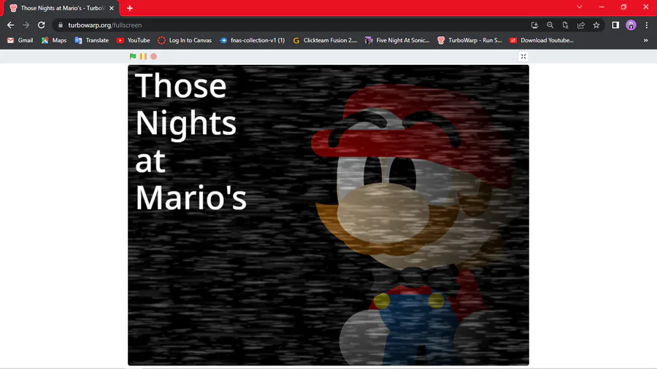Click the green flag to start project
Image resolution: width=657 pixels, height=369 pixels.
133,56
